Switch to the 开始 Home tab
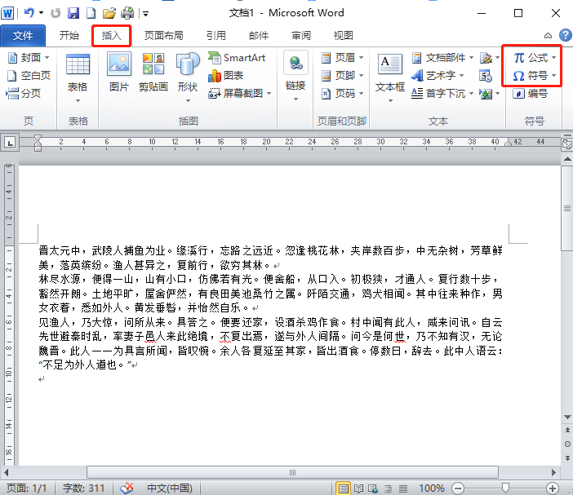 (69, 36)
